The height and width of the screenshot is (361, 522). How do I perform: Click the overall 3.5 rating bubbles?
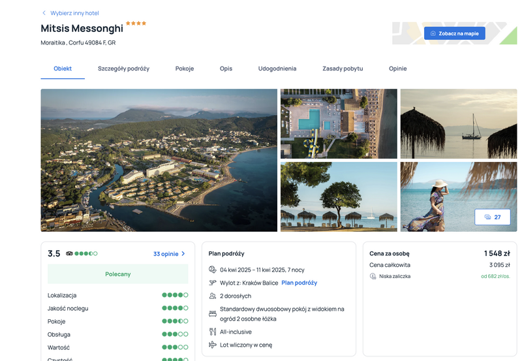[x=86, y=253]
